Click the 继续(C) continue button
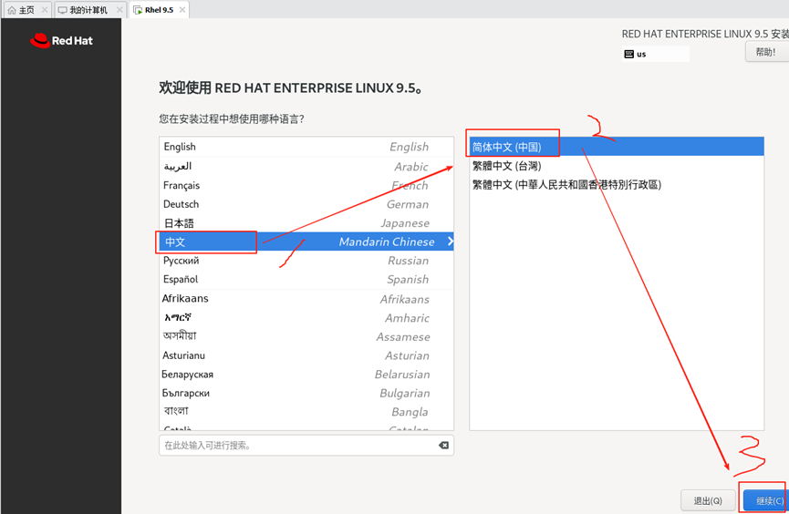The height and width of the screenshot is (514, 789). (766, 500)
